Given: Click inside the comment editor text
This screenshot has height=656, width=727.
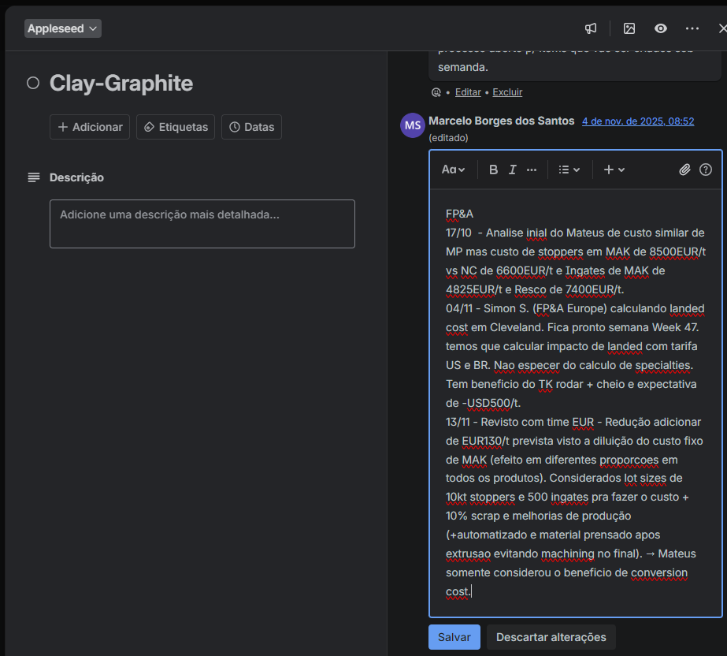Looking at the screenshot, I should pyautogui.click(x=576, y=403).
